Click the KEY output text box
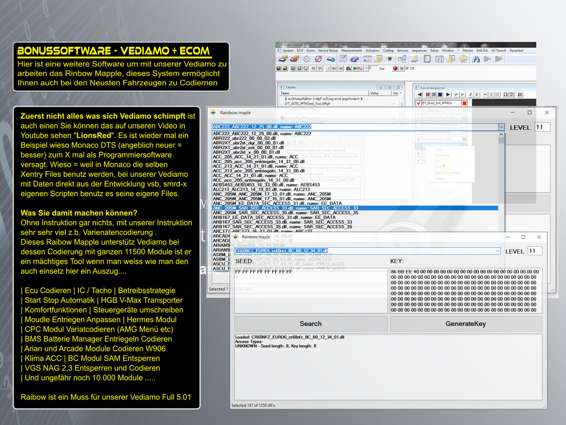The image size is (566, 425). 466,290
